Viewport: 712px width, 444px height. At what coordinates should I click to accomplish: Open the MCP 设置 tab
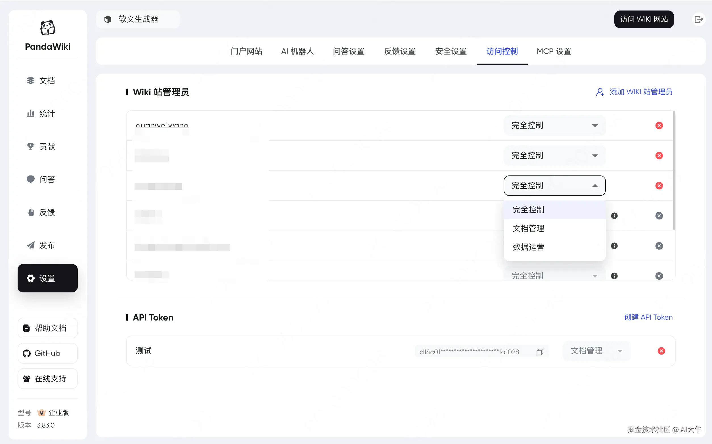pos(554,51)
